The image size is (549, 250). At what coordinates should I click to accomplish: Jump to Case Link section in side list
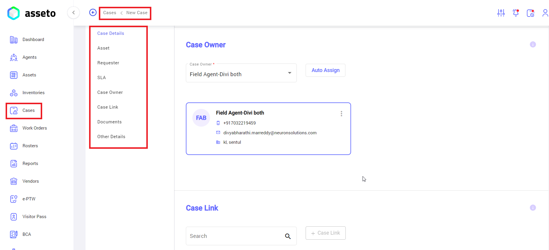pos(108,107)
